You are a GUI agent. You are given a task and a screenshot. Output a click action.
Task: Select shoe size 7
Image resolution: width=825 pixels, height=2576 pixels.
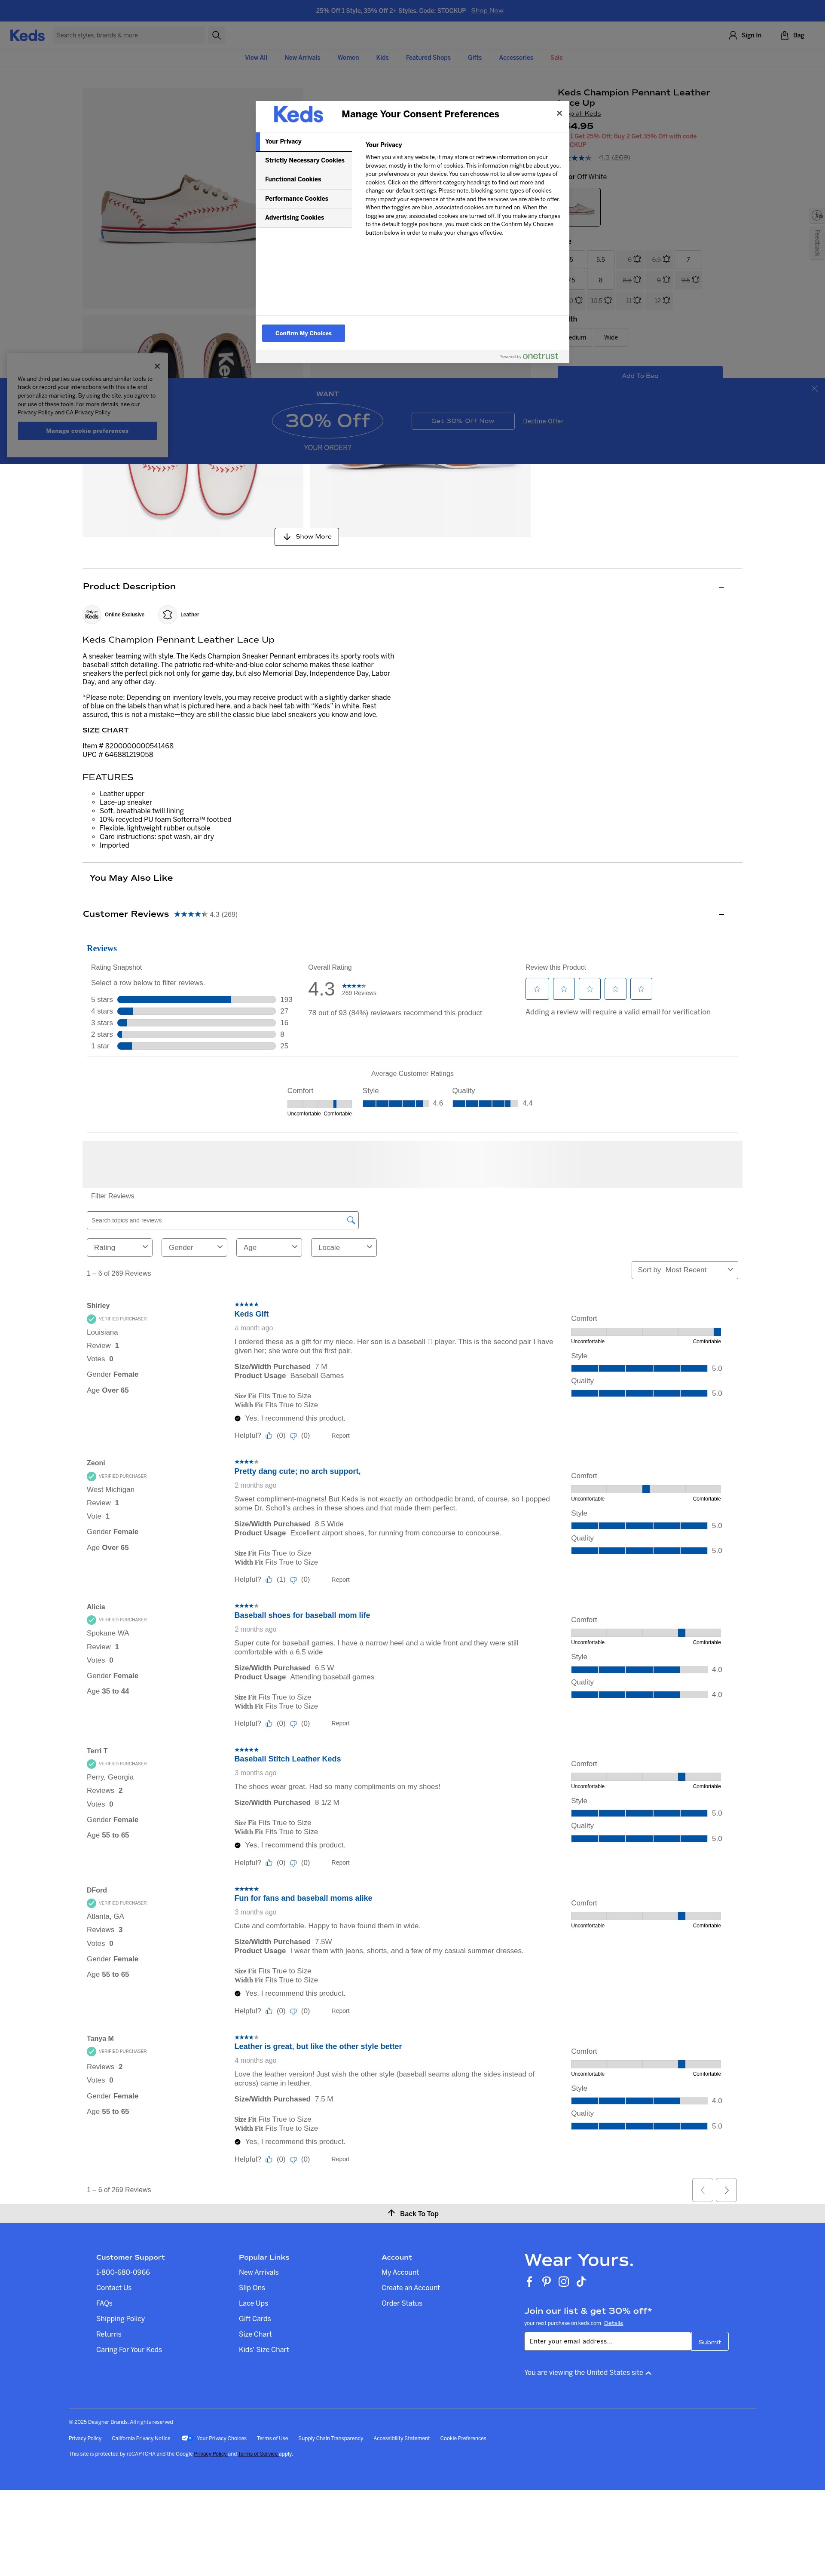coord(688,259)
